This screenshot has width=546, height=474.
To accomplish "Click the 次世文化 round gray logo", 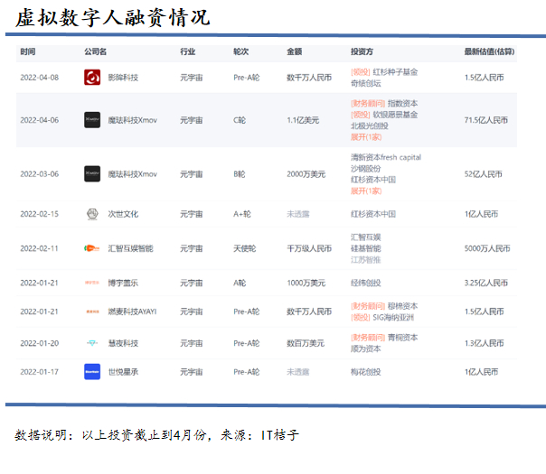I will [x=92, y=214].
